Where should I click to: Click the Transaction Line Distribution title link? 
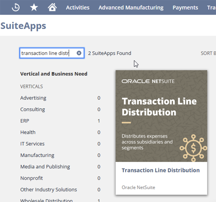pos(160,170)
